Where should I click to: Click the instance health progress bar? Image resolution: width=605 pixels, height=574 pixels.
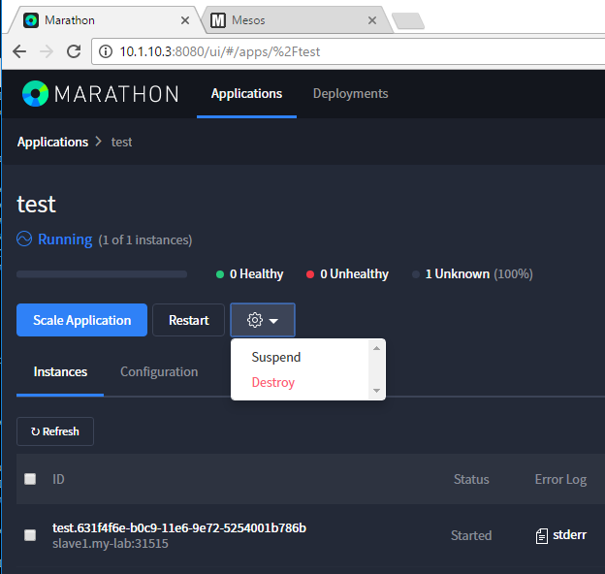click(x=102, y=274)
